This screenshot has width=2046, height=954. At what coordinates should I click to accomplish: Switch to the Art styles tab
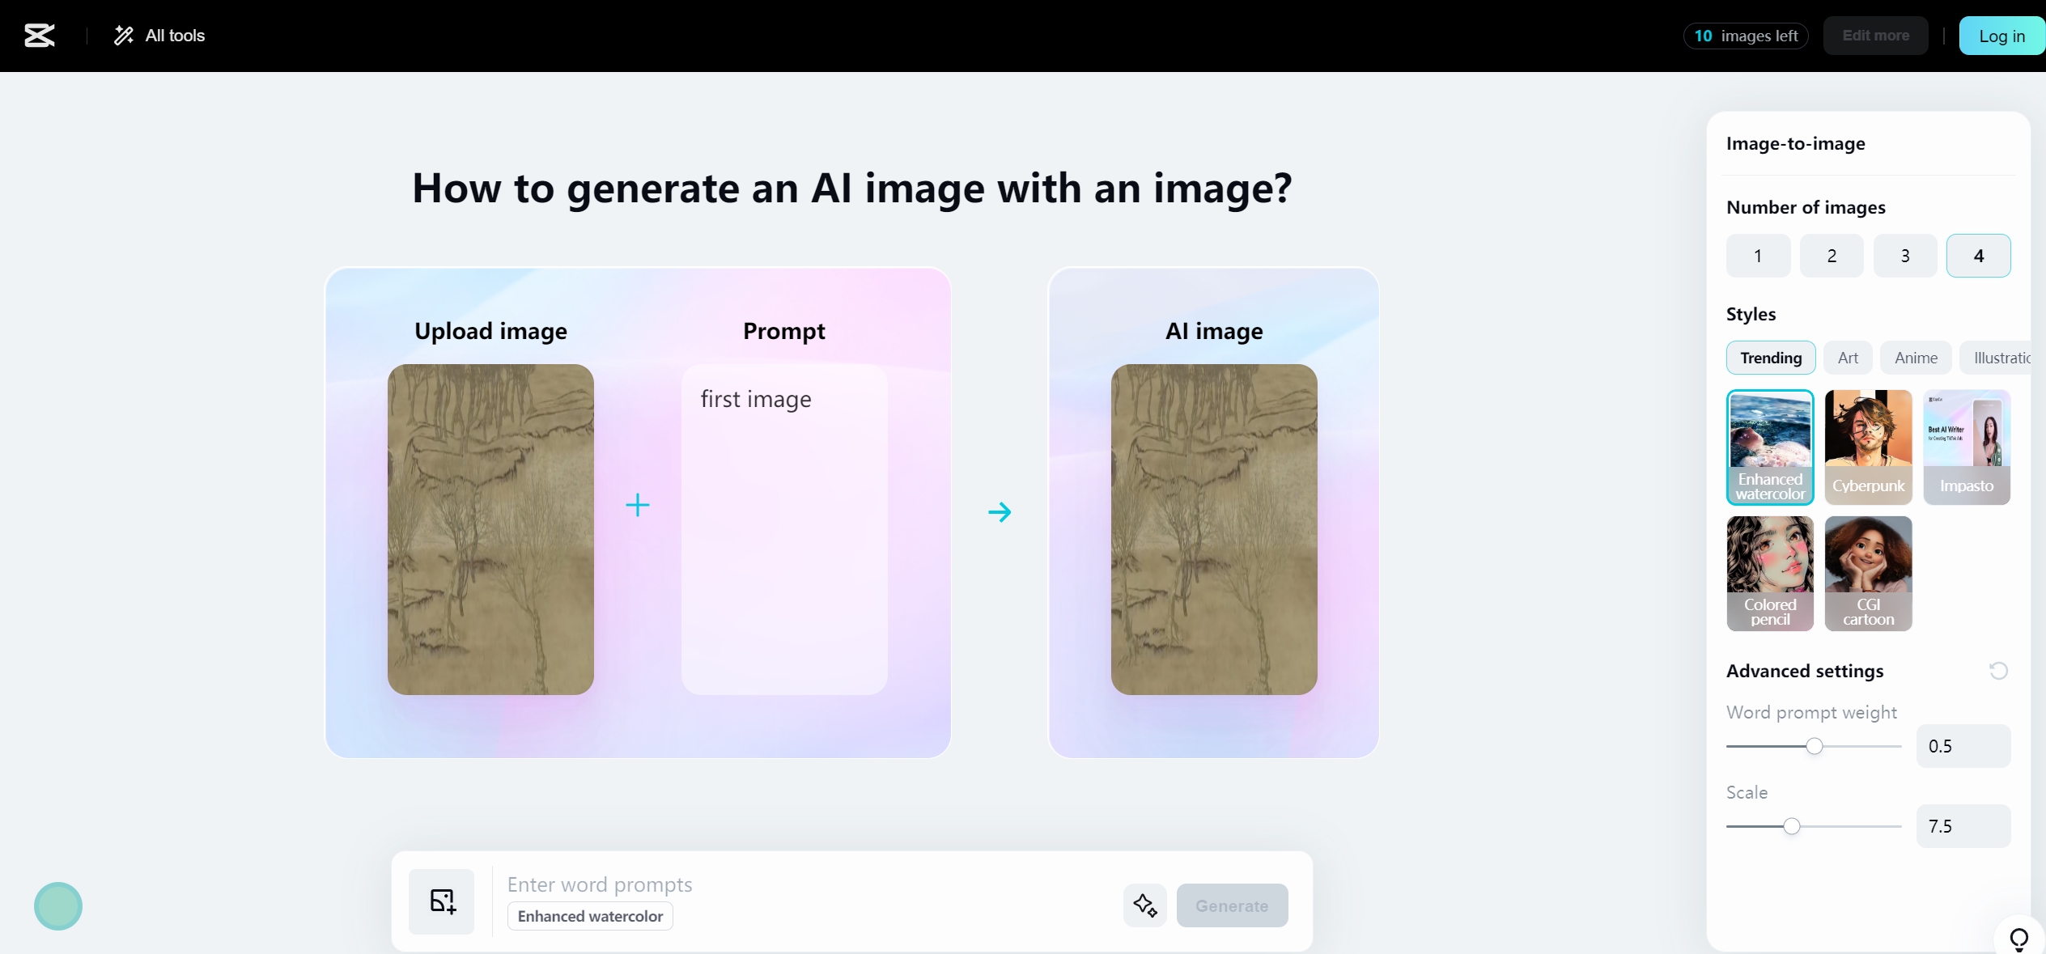pyautogui.click(x=1845, y=356)
